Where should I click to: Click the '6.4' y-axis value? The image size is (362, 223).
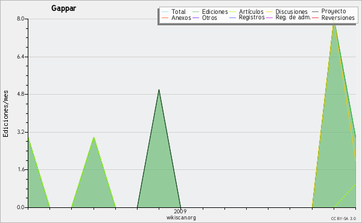click(21, 57)
